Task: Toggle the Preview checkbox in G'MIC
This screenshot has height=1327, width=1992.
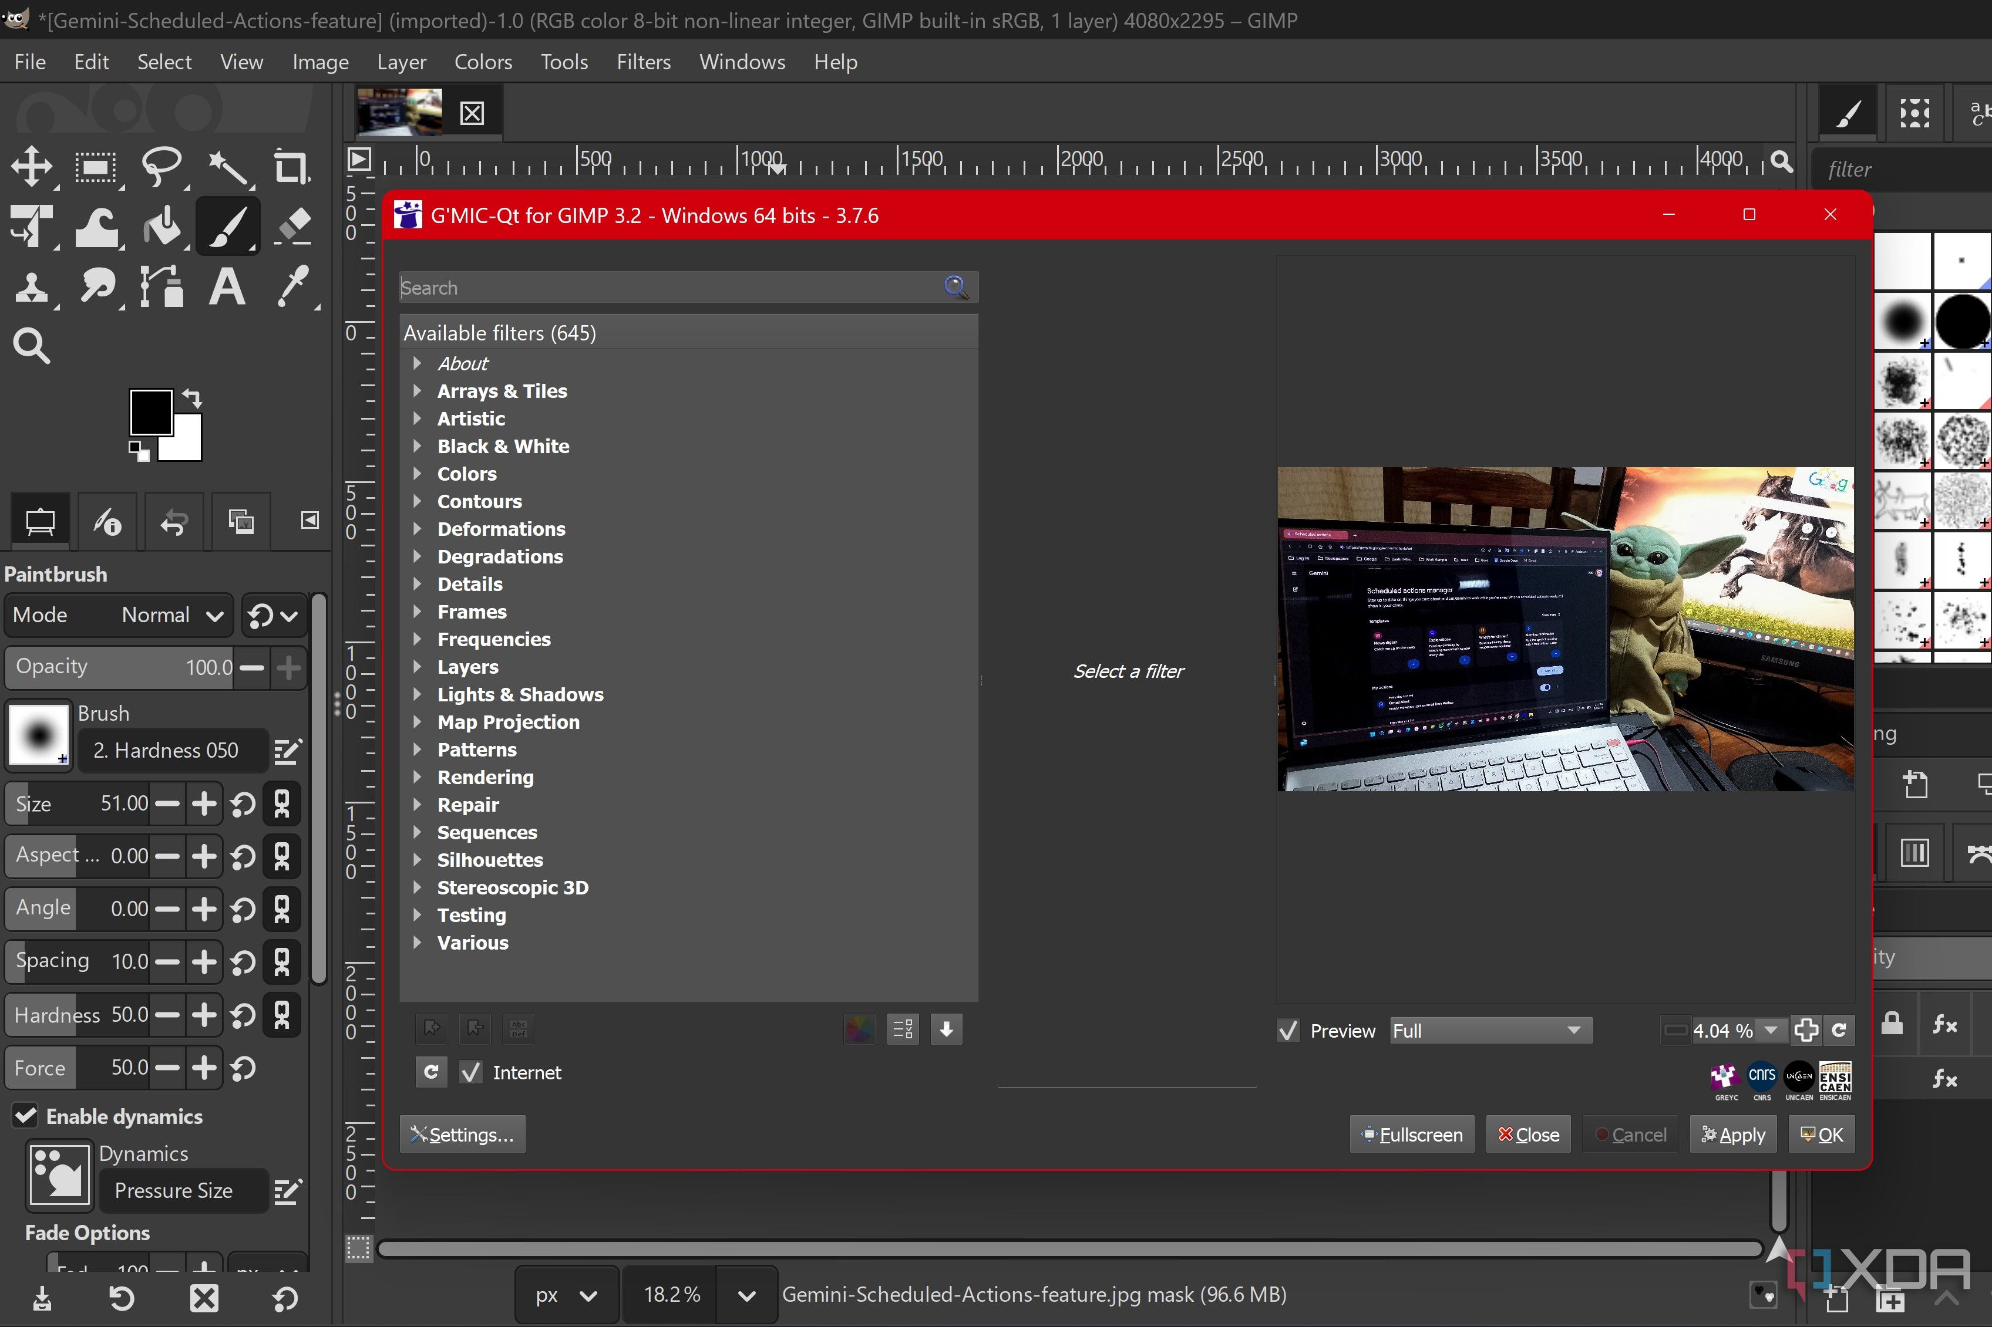Action: pyautogui.click(x=1288, y=1031)
